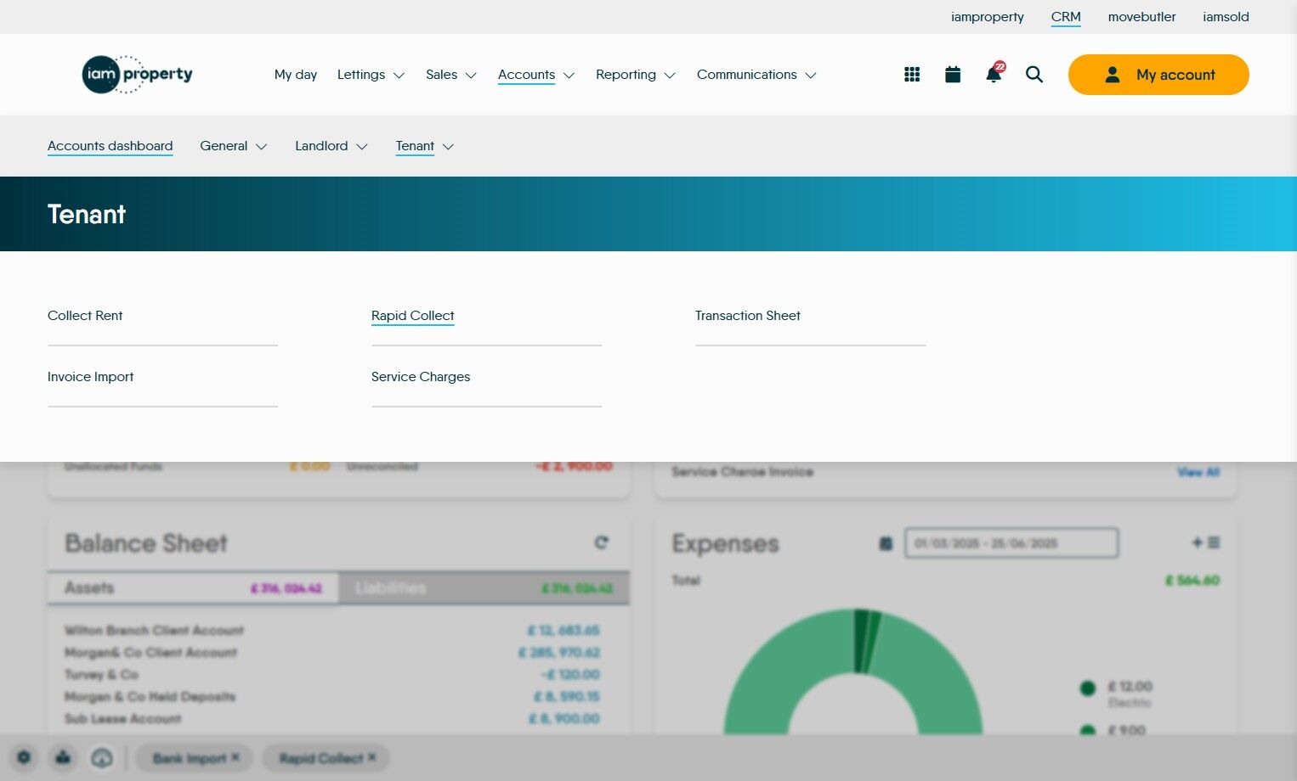Viewport: 1297px width, 781px height.
Task: Open the calendar icon in the header
Action: click(x=953, y=75)
